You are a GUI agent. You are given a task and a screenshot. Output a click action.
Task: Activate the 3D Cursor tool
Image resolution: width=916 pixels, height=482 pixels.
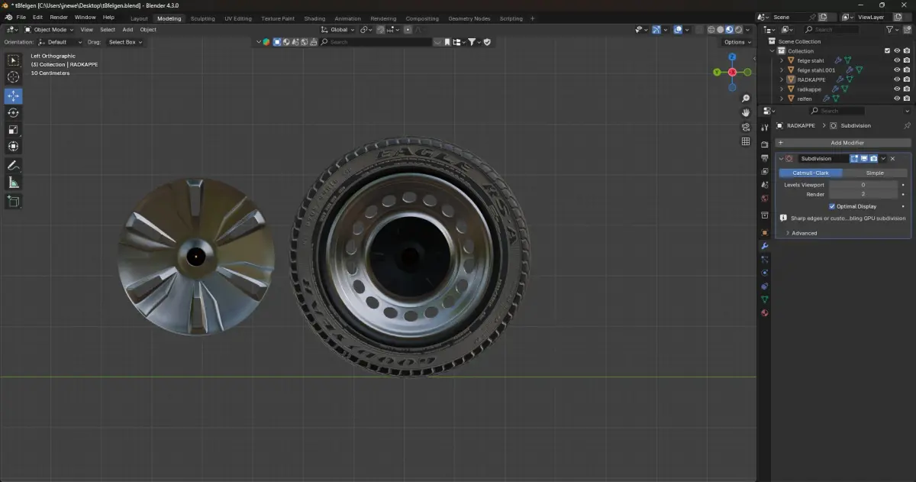(x=14, y=77)
